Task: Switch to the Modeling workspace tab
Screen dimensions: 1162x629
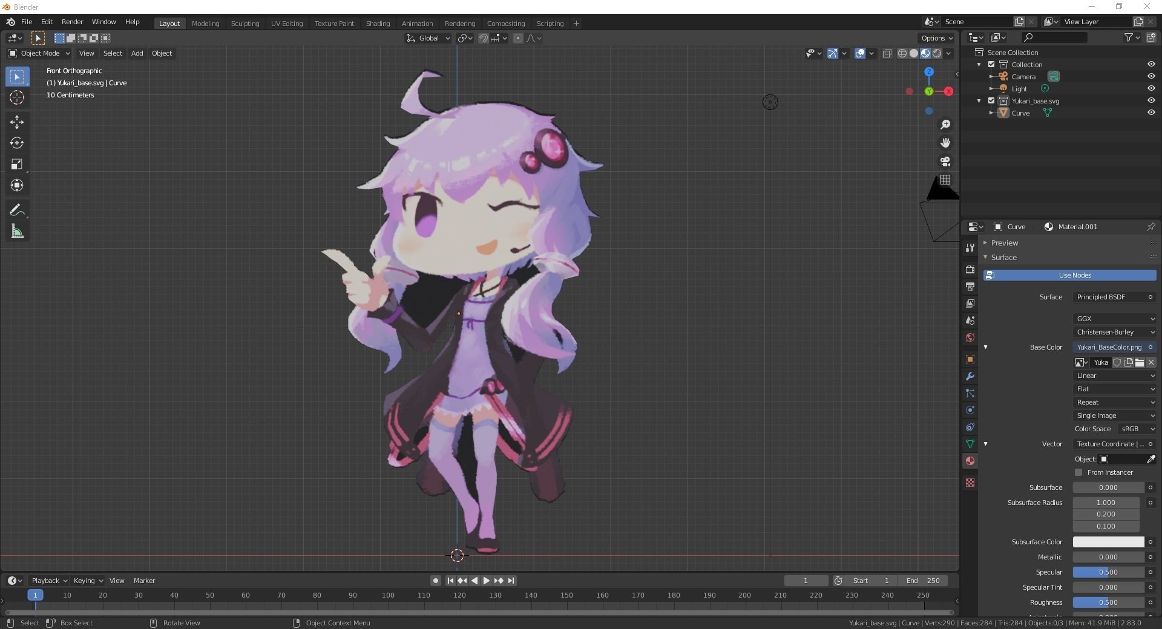Action: [205, 24]
